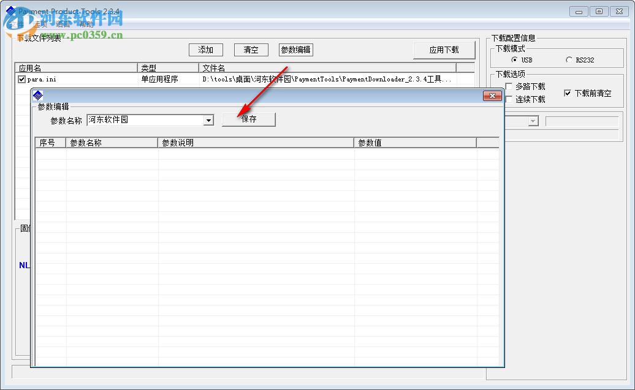Open the 语言 menu
Screen dimensions: 635x390
pos(63,23)
